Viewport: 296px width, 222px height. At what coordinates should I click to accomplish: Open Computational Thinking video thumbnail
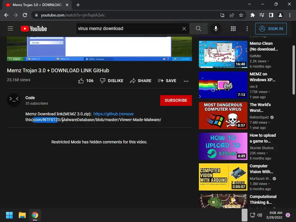pyautogui.click(x=223, y=201)
